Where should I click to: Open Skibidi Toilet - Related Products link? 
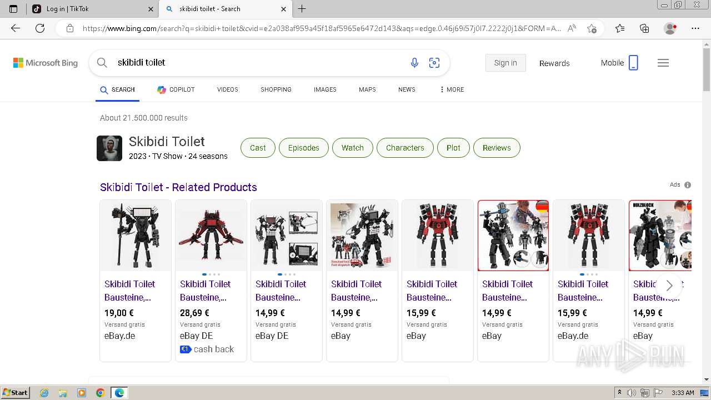(x=178, y=187)
